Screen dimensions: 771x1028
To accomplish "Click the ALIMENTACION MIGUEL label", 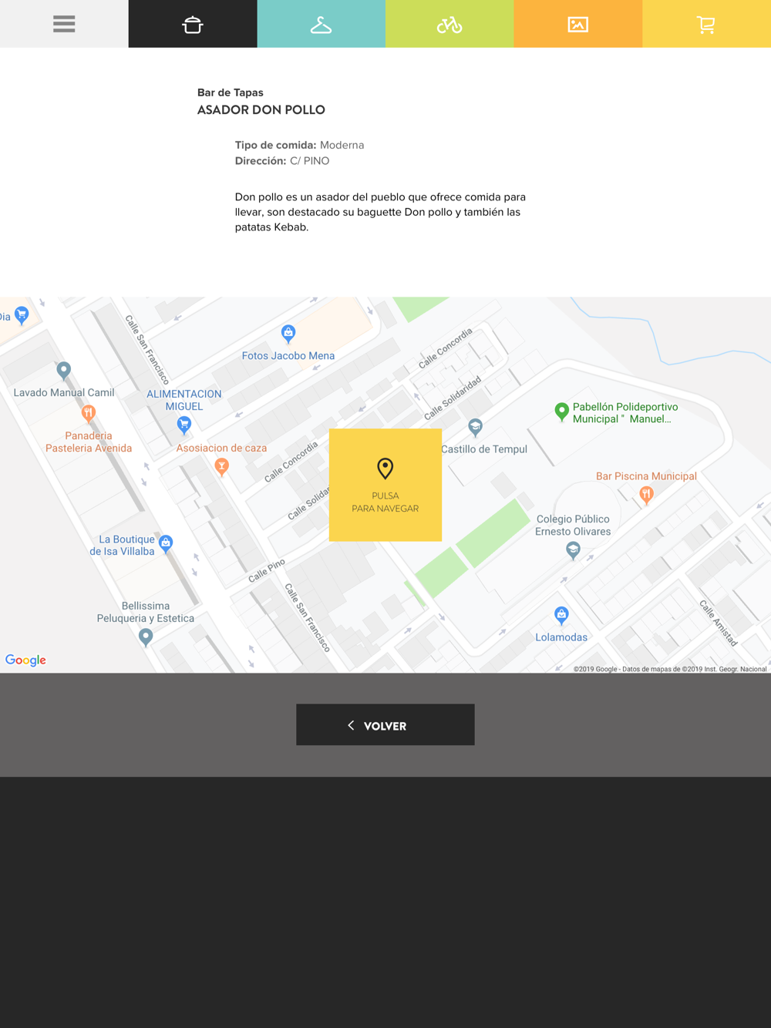I will (184, 400).
